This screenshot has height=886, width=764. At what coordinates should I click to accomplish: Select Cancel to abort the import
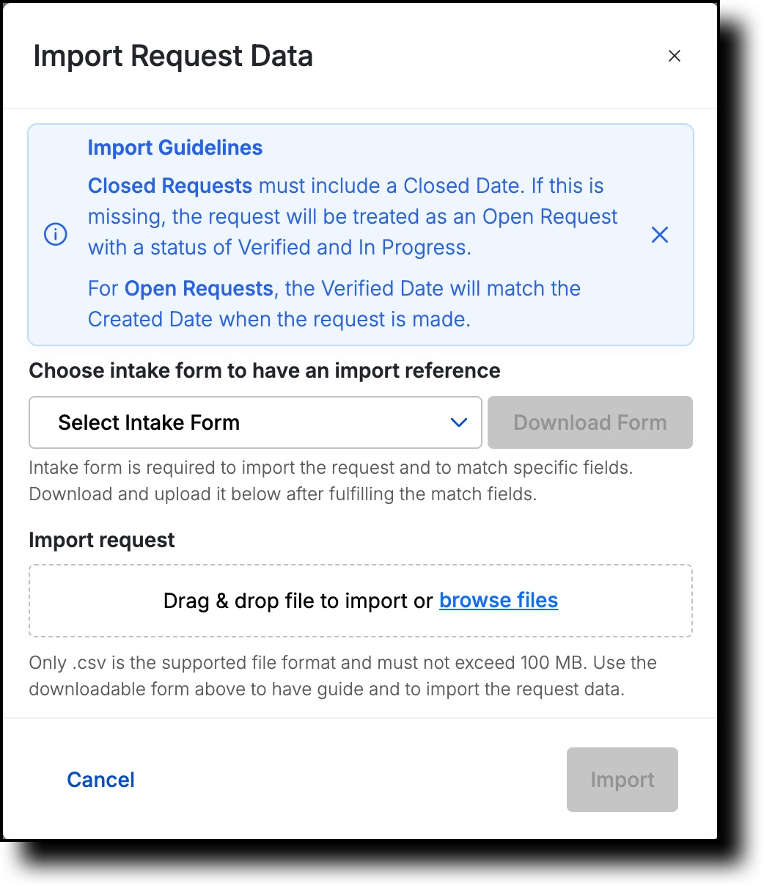pyautogui.click(x=100, y=780)
